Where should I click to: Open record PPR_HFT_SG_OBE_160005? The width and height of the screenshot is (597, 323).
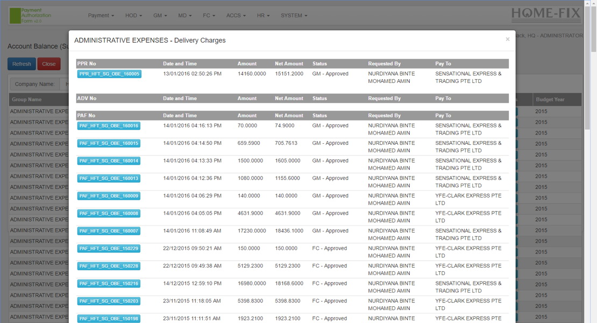110,74
